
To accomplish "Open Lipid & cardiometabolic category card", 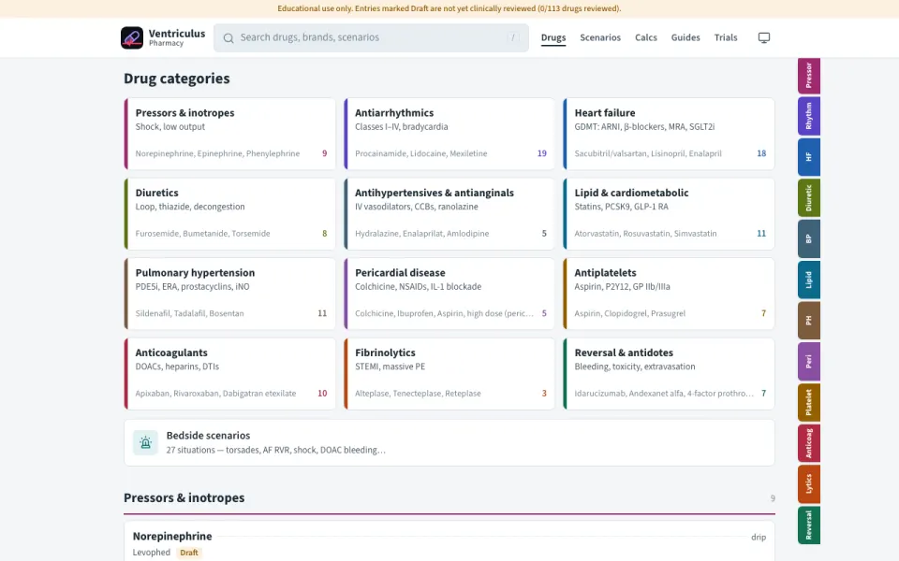I will point(669,213).
